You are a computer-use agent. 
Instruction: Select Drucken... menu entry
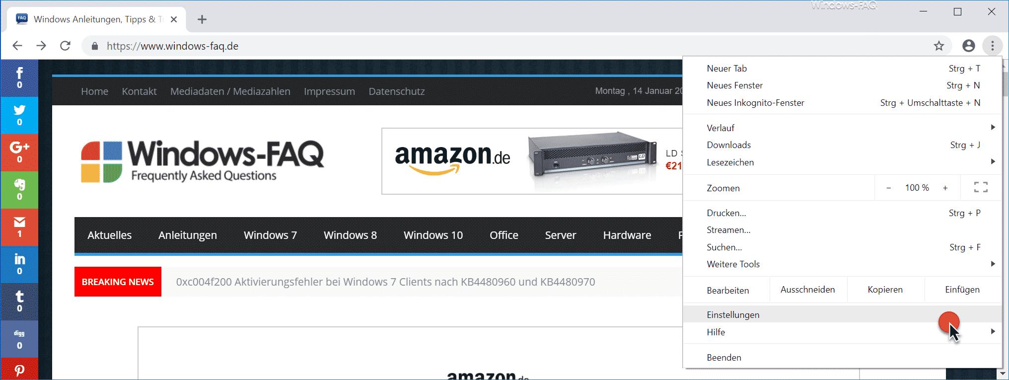(x=842, y=213)
